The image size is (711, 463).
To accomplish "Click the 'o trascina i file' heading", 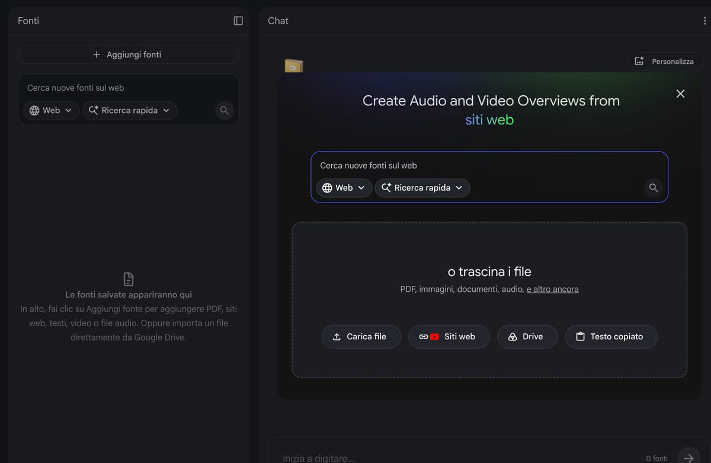I will (x=489, y=272).
